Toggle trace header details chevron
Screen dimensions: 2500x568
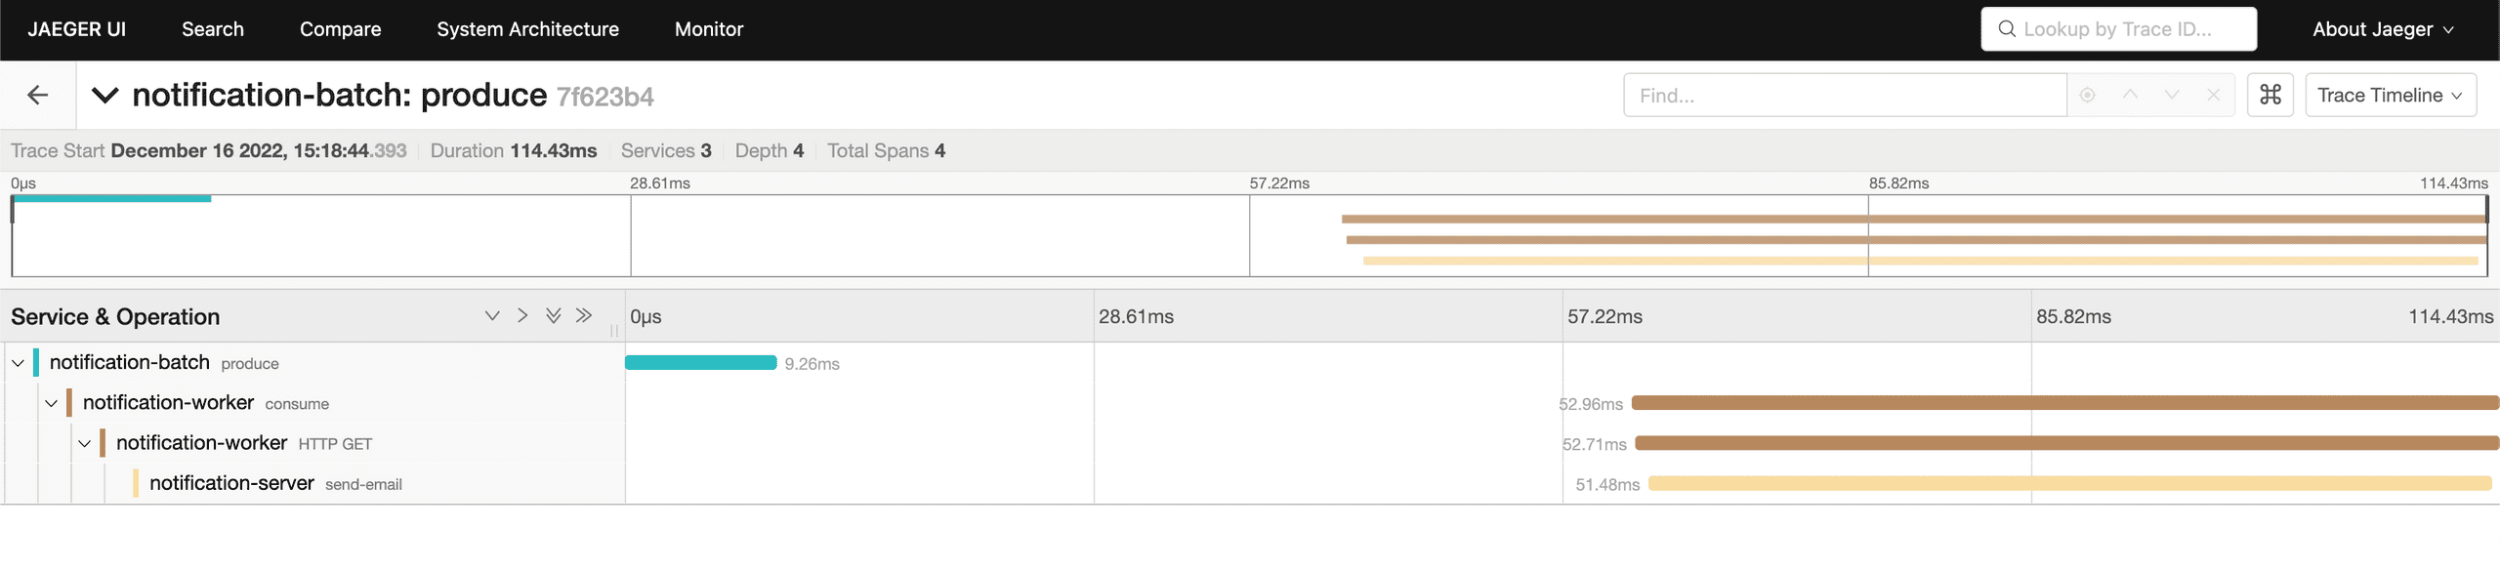(104, 95)
